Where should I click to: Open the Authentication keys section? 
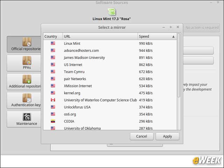pos(24,100)
